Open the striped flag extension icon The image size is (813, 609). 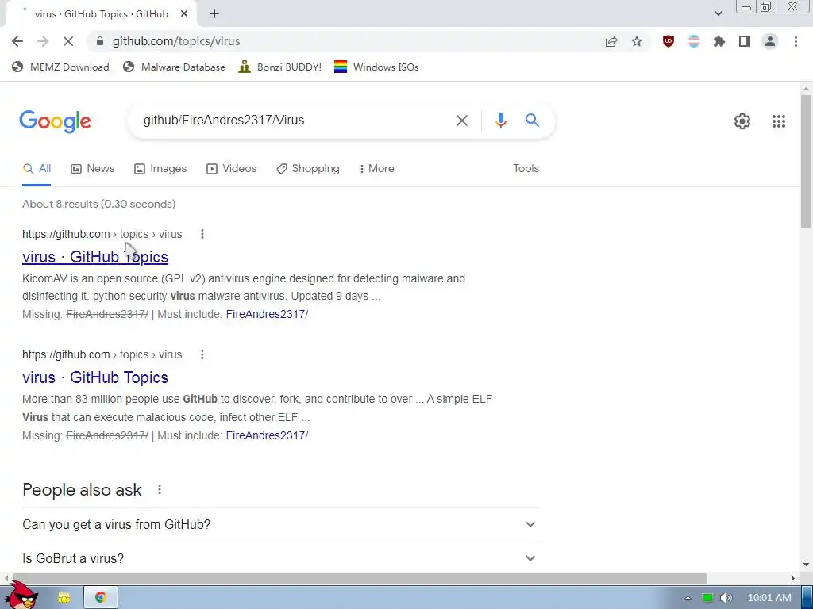click(x=694, y=41)
